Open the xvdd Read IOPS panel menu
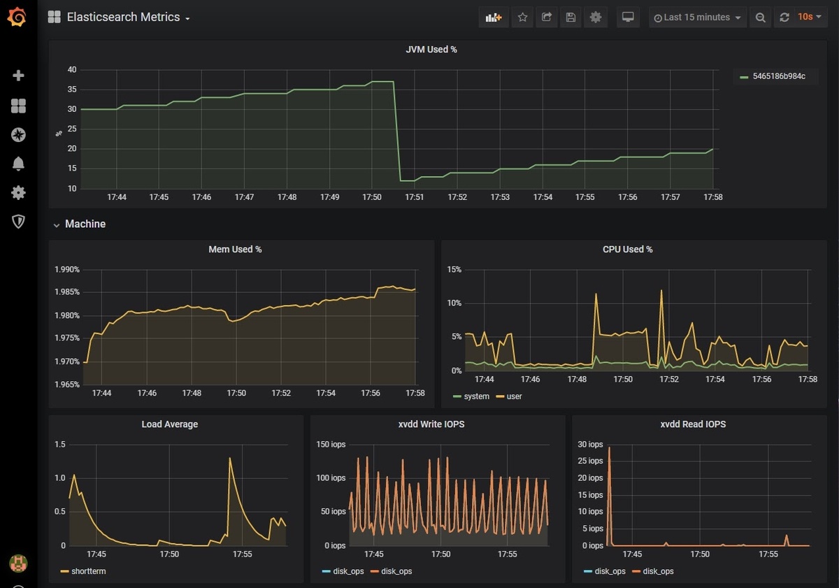Screen dimensions: 839x588 click(x=693, y=424)
